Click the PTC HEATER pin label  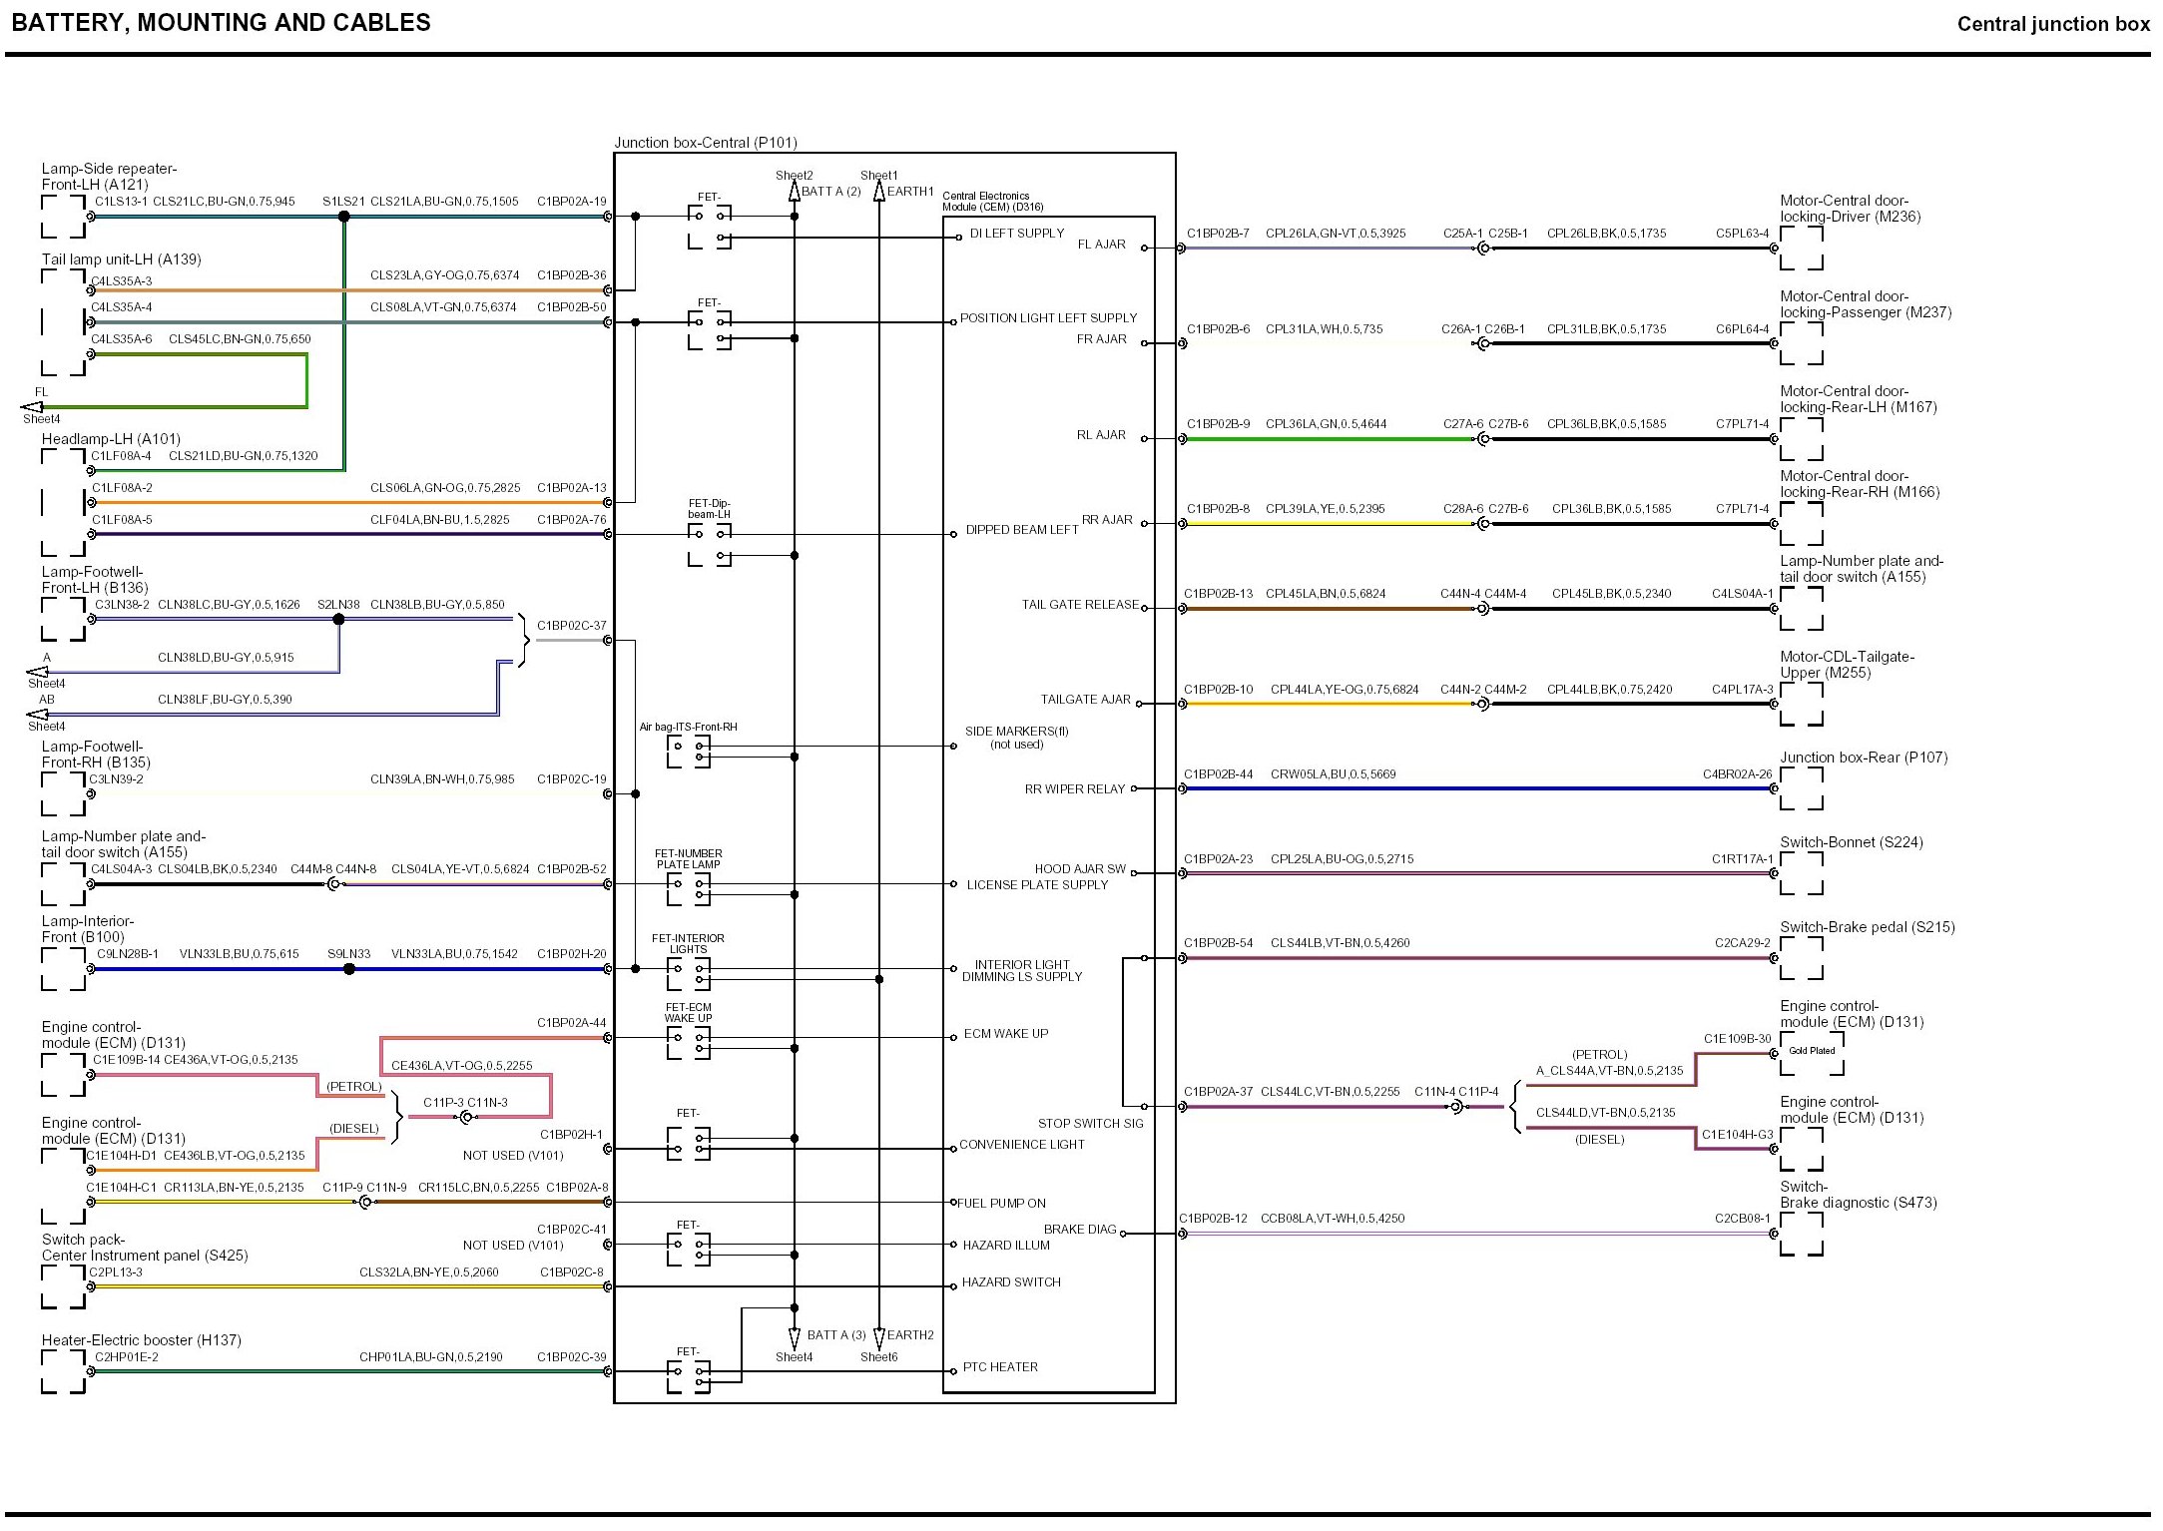pyautogui.click(x=1000, y=1367)
